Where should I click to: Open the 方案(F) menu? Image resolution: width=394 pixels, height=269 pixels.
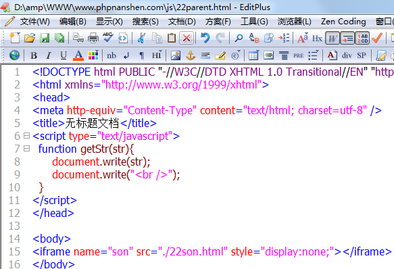(x=218, y=22)
